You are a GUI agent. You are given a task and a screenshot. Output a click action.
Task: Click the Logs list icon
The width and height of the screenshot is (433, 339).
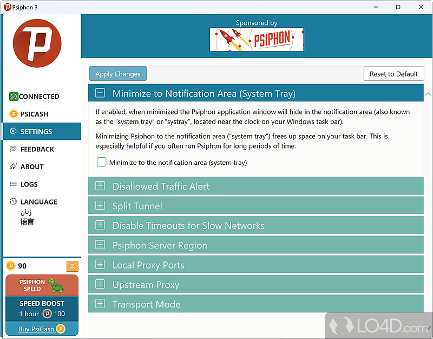[13, 184]
